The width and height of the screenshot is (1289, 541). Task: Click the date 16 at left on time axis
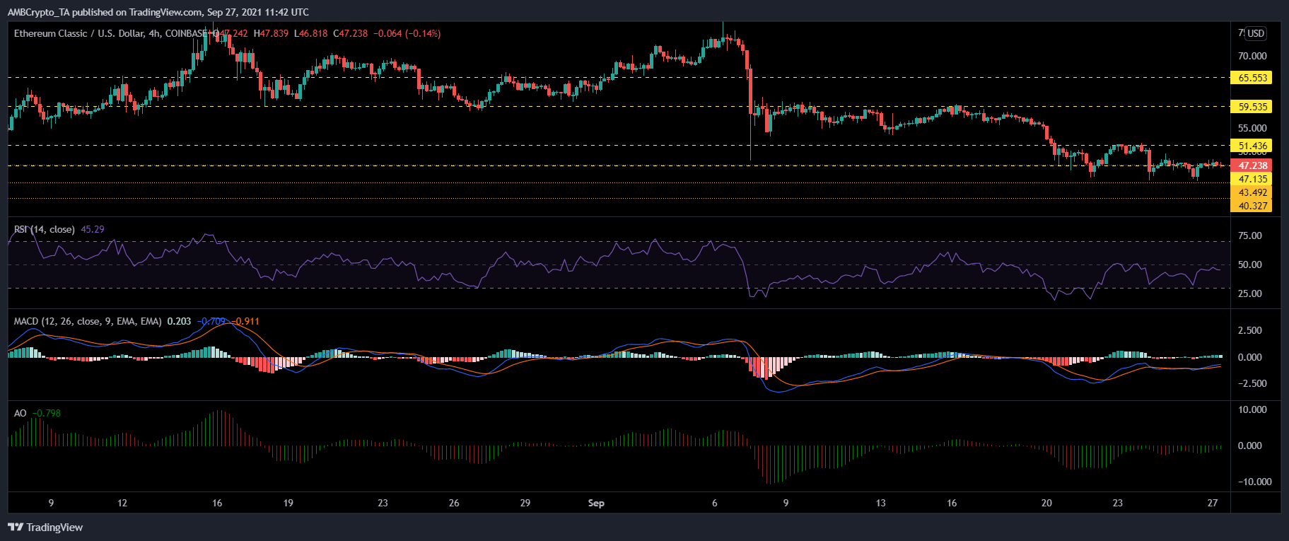click(217, 503)
